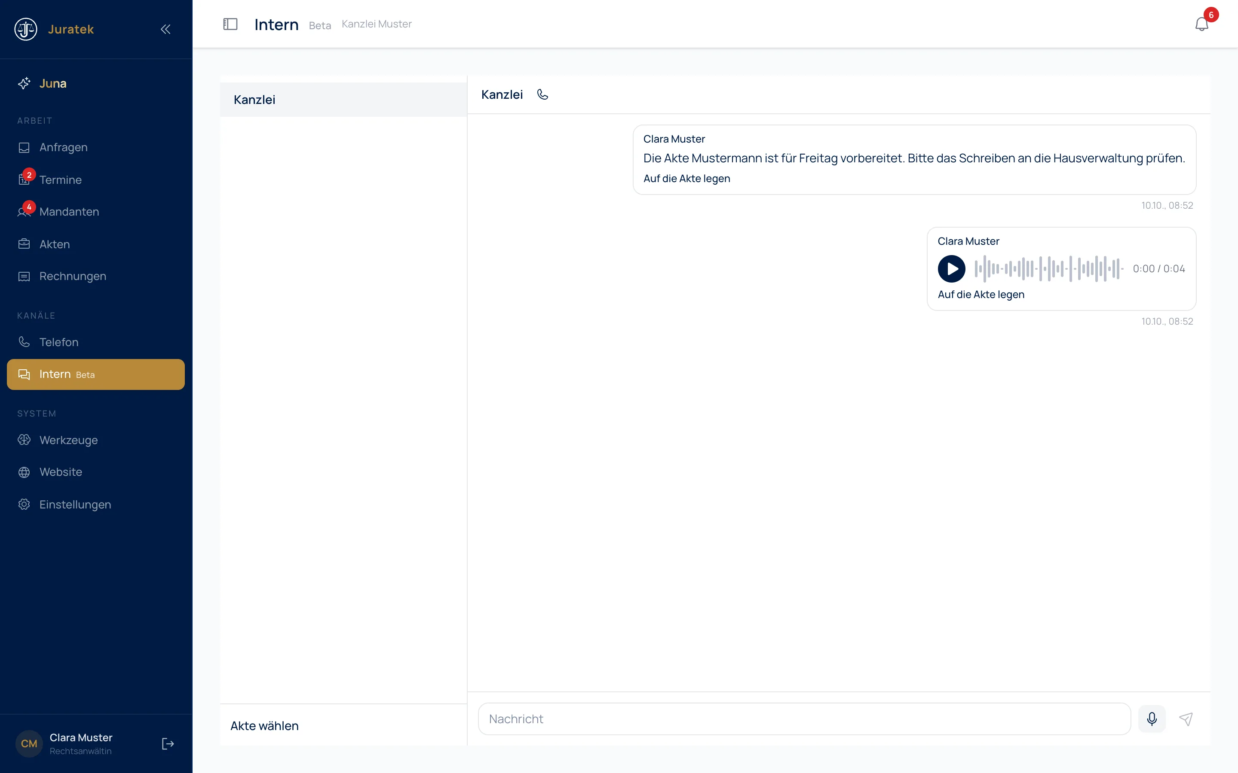The width and height of the screenshot is (1238, 773).
Task: Click the 0:00 / 0:04 audio time
Action: (x=1159, y=269)
